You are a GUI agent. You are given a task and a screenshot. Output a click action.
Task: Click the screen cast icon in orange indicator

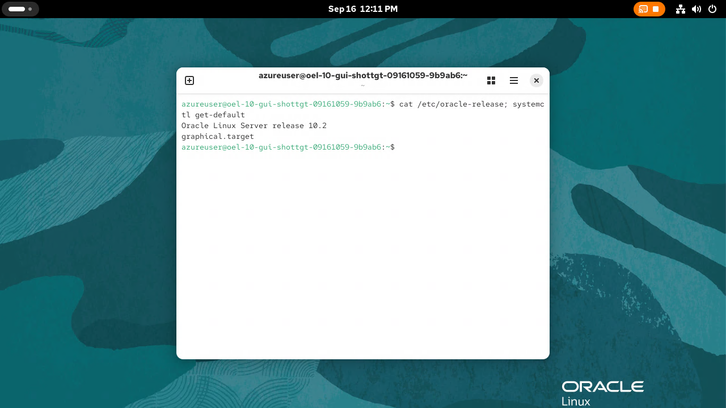pyautogui.click(x=643, y=9)
